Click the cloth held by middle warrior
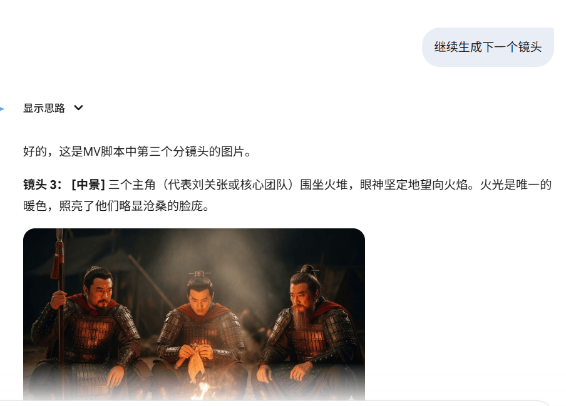Image resolution: width=566 pixels, height=406 pixels. (x=196, y=362)
